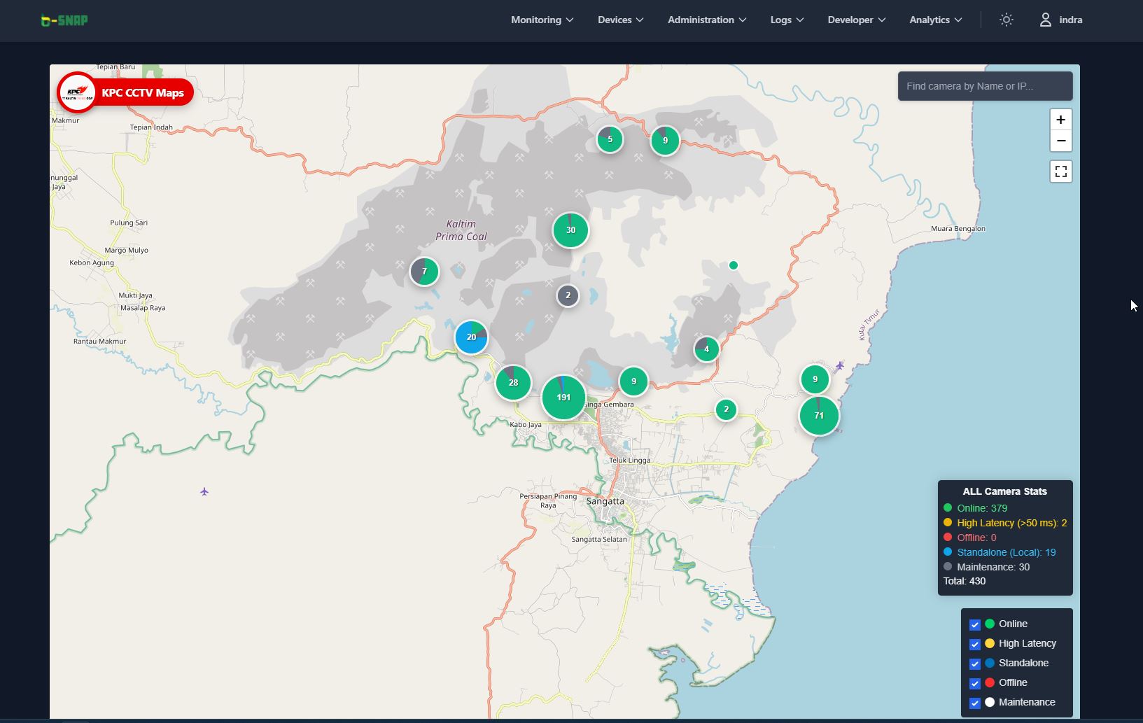Disable the Maintenance filter checkbox
This screenshot has width=1143, height=723.
pos(974,703)
